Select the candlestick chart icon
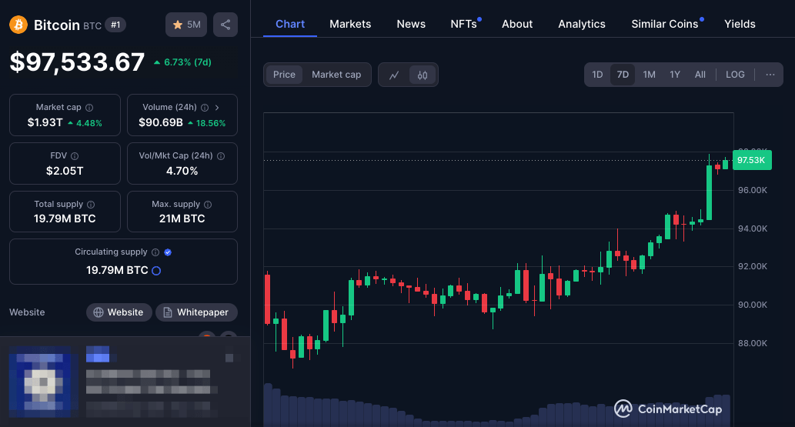Screen dimensions: 795x427 (x=423, y=75)
